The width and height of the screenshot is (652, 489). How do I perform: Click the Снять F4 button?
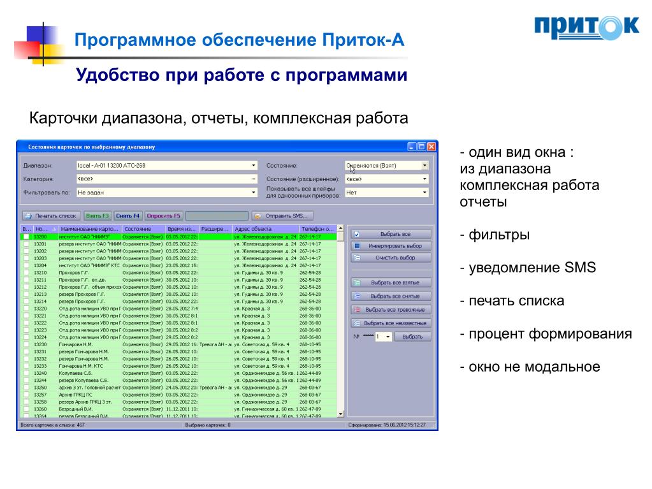(x=127, y=215)
